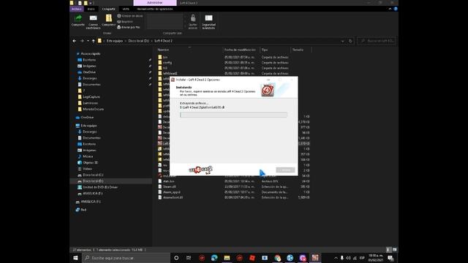This screenshot has height=263, width=468.
Task: Select Red network item in sidebar
Action: 83,210
